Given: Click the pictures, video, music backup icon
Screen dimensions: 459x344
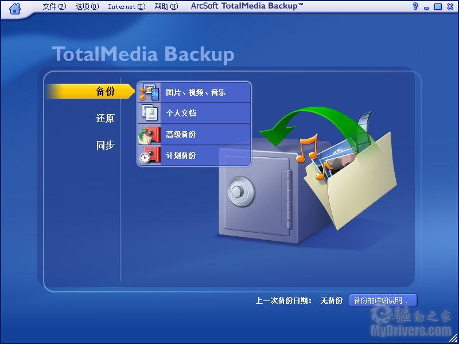Looking at the screenshot, I should tap(150, 92).
